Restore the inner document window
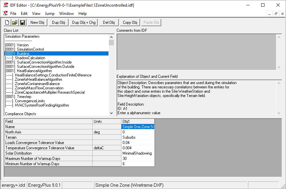This screenshot has width=286, height=189. tap(276, 14)
